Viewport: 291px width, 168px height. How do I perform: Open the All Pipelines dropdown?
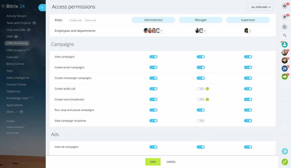pos(260,7)
